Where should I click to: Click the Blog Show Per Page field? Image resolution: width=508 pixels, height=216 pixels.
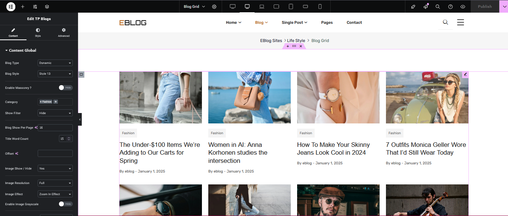coord(55,128)
